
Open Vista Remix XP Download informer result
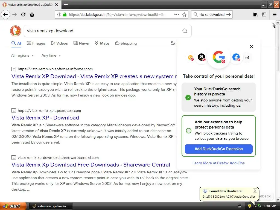94,77
